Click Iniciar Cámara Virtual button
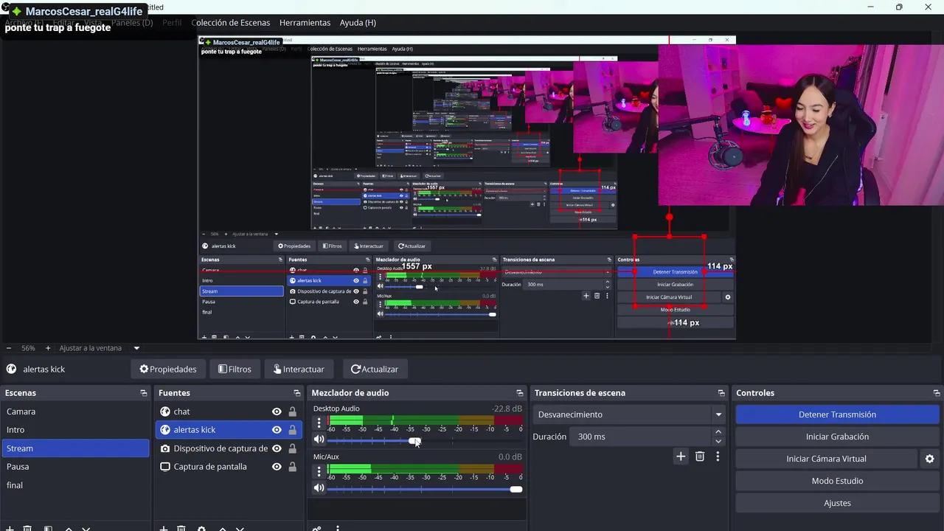Image resolution: width=944 pixels, height=531 pixels. click(826, 459)
